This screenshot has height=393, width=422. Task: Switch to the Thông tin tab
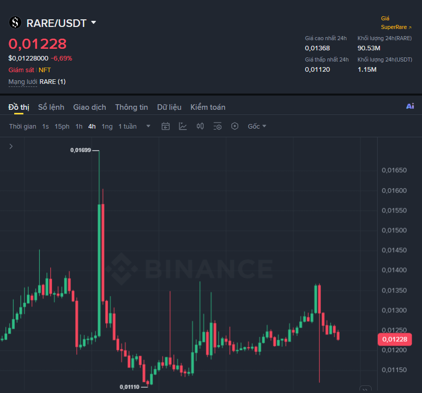pyautogui.click(x=132, y=107)
